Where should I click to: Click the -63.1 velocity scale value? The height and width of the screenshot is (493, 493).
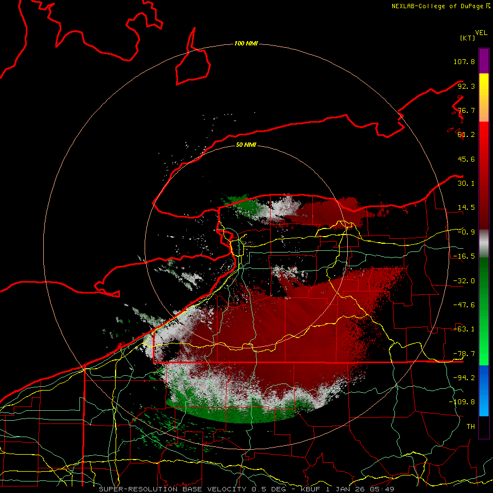464,329
